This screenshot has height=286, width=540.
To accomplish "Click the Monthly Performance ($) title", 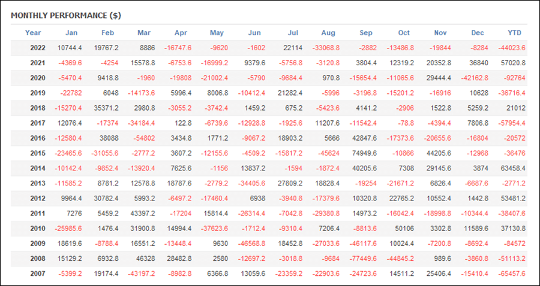I will coord(66,16).
